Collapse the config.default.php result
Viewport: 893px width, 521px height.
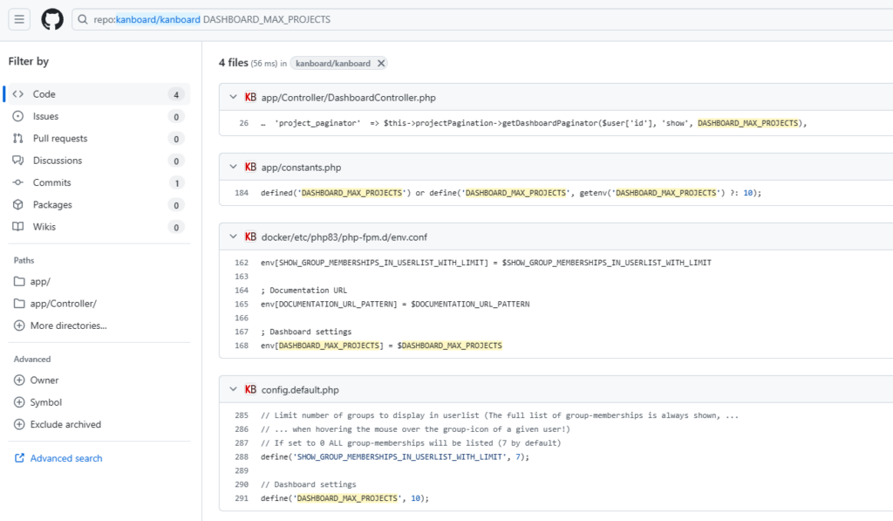pos(233,389)
